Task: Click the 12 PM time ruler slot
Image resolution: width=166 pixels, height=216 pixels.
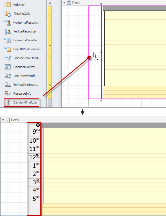Action: tap(34, 157)
